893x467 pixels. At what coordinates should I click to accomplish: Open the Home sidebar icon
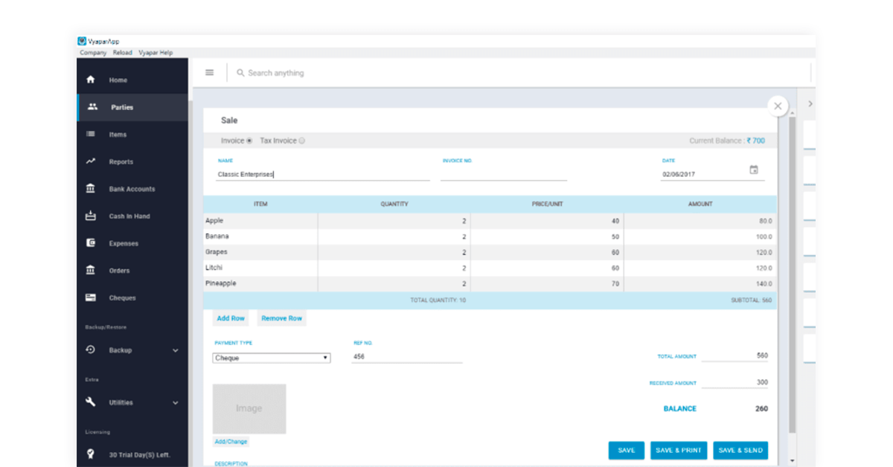tap(91, 80)
